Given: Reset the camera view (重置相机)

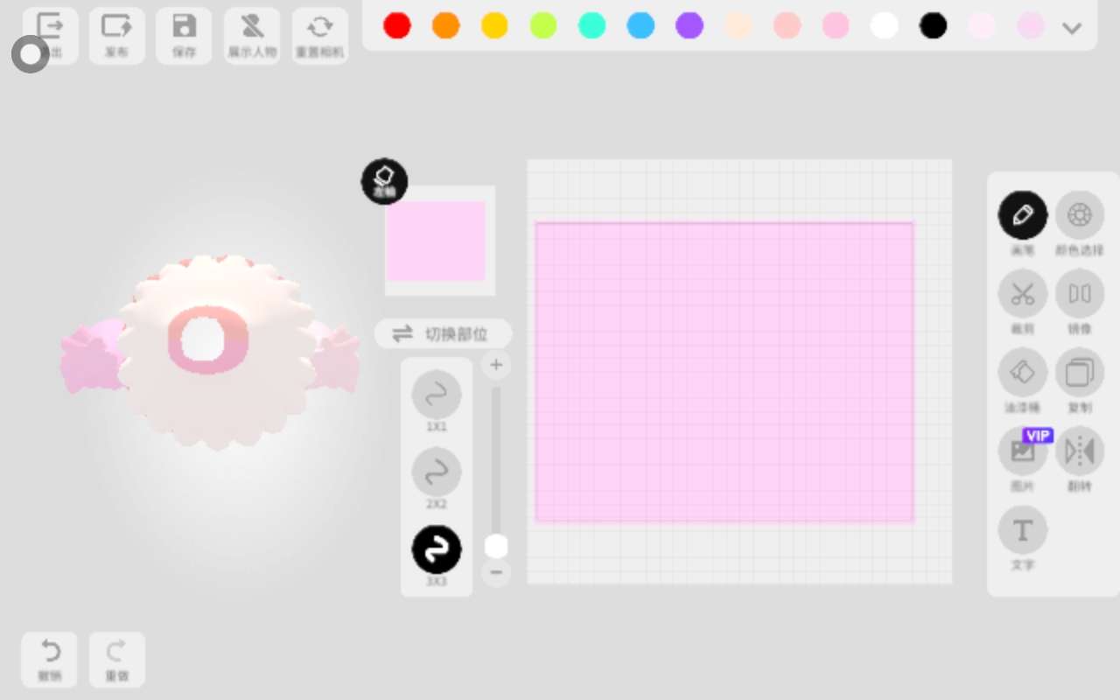Looking at the screenshot, I should 319,35.
